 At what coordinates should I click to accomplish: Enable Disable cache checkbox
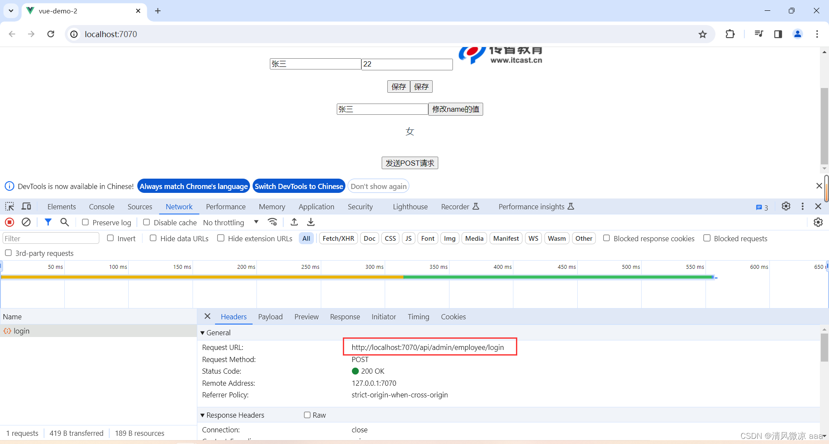pyautogui.click(x=147, y=222)
